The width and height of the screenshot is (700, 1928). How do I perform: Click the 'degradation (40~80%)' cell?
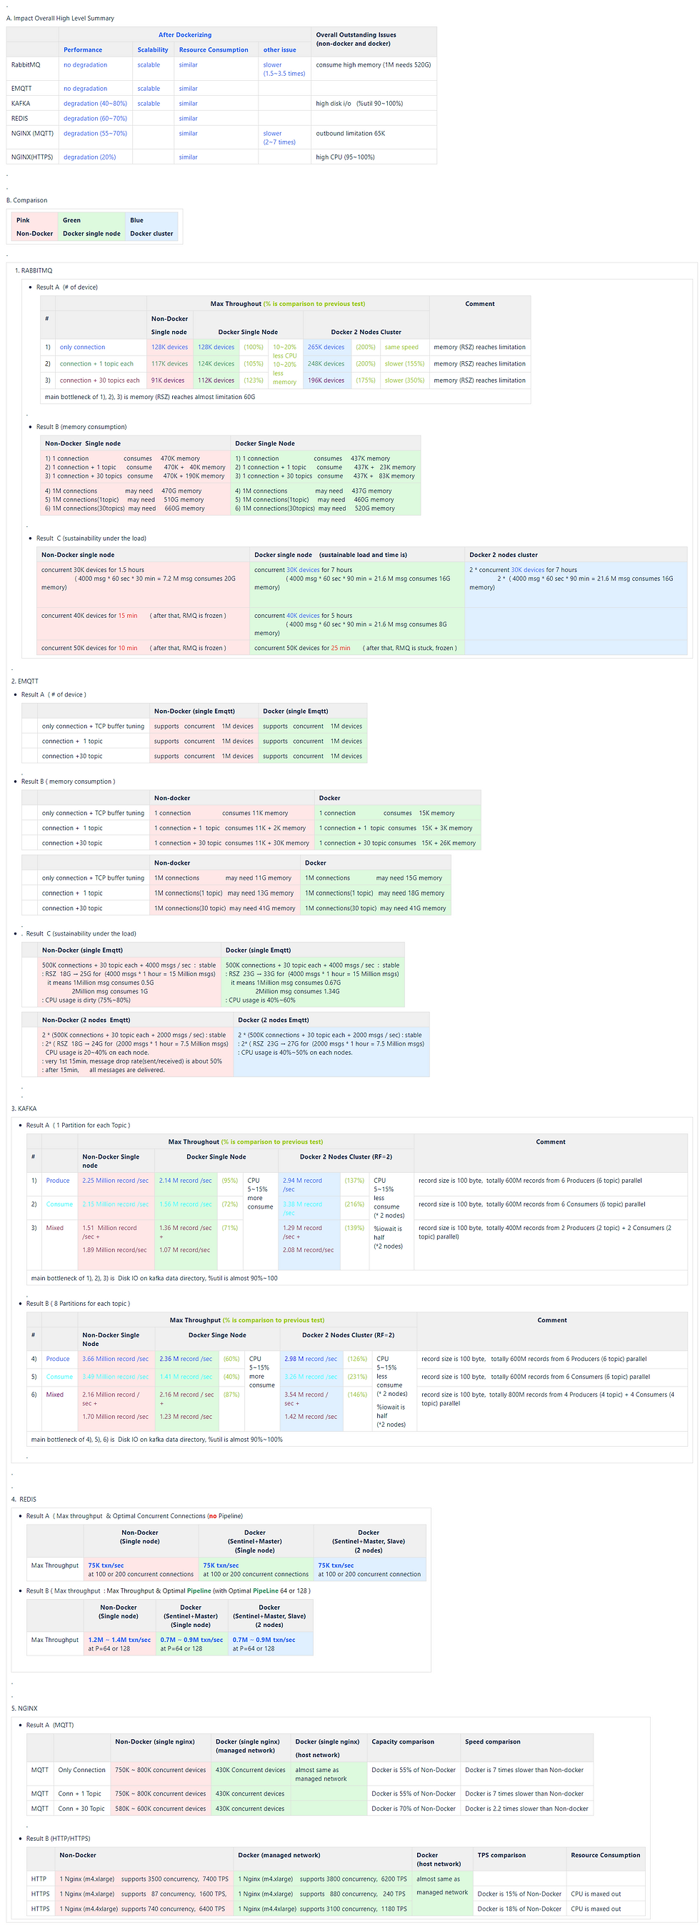coord(95,103)
